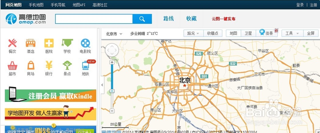Click the 注册 register link
This screenshot has height=133, width=320.
313,5
